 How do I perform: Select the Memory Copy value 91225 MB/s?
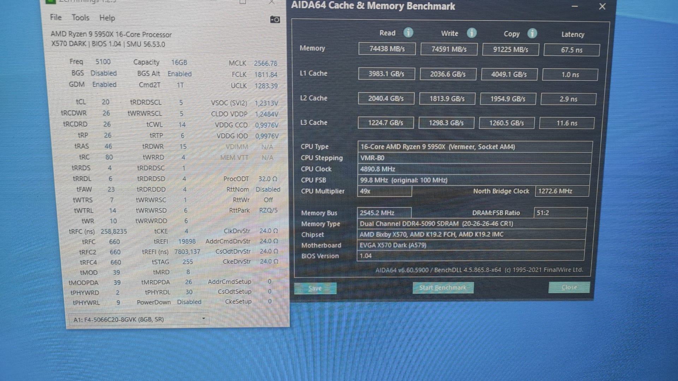point(511,49)
